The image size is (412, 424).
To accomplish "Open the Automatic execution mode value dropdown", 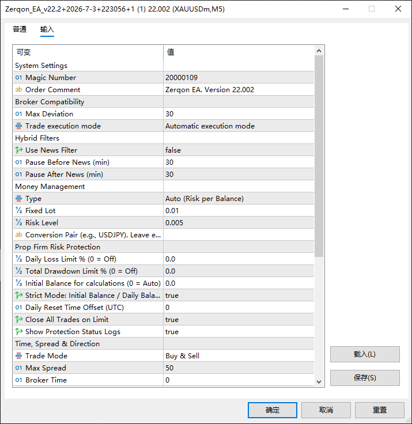I will point(239,126).
